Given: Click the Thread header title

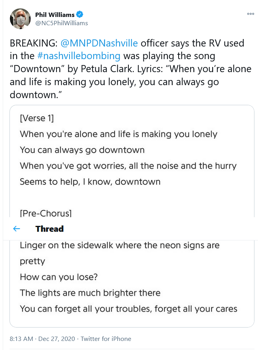Looking at the screenshot, I should (49, 229).
